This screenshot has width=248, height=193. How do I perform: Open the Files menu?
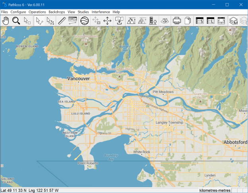click(x=4, y=12)
